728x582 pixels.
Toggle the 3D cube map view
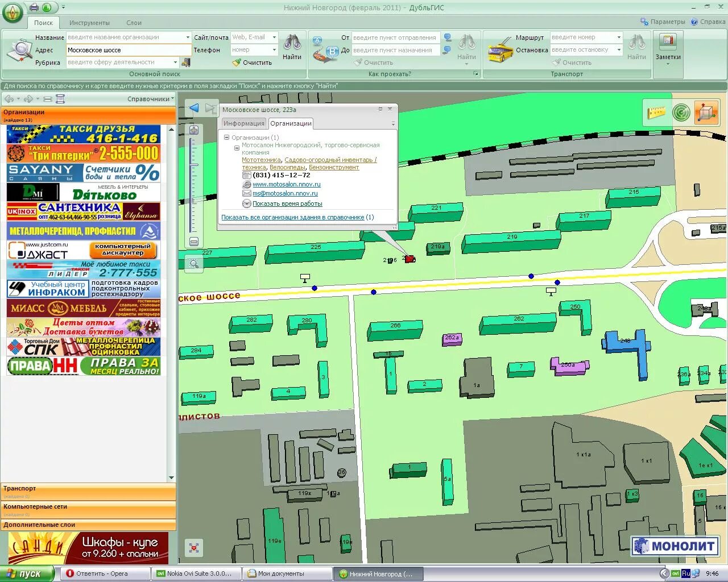point(706,112)
